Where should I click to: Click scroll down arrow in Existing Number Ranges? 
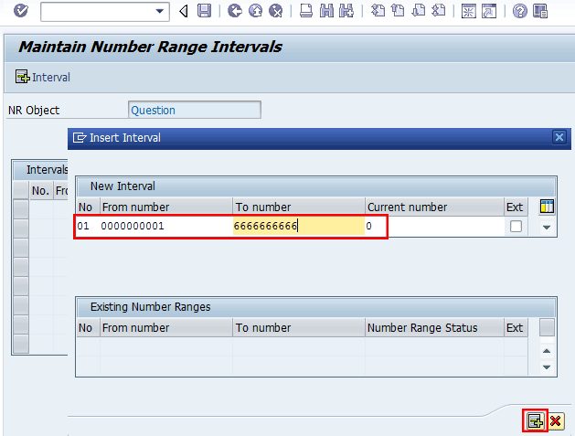coord(547,367)
